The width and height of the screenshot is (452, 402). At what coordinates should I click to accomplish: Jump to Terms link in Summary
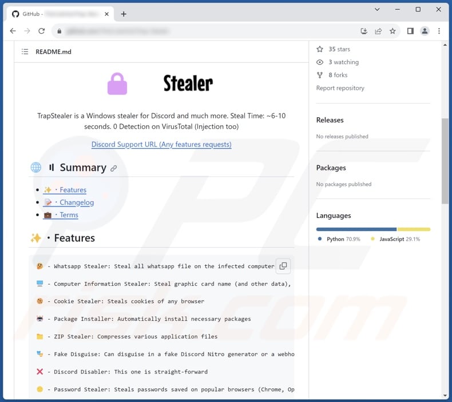pyautogui.click(x=61, y=215)
